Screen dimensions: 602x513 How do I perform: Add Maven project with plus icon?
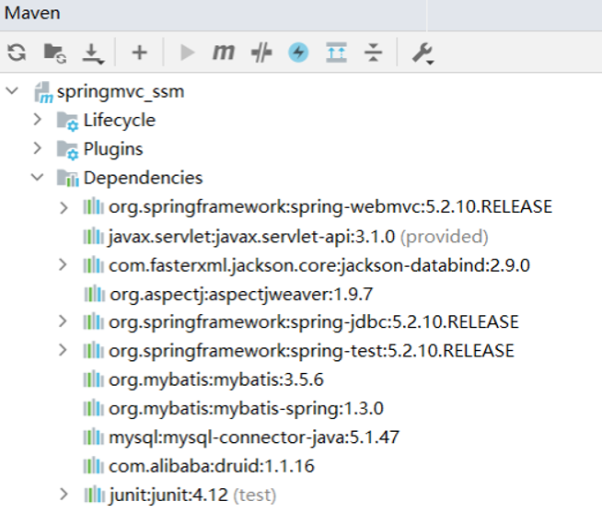pyautogui.click(x=139, y=52)
